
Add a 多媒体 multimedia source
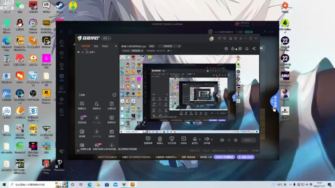pos(183,140)
